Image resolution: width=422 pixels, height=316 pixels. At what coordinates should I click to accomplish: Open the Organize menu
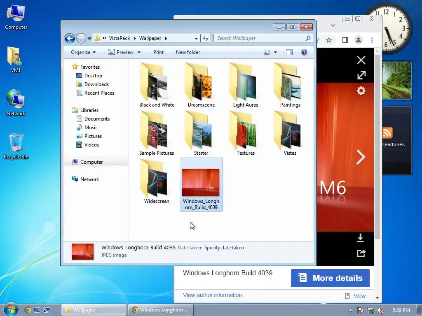pos(83,52)
